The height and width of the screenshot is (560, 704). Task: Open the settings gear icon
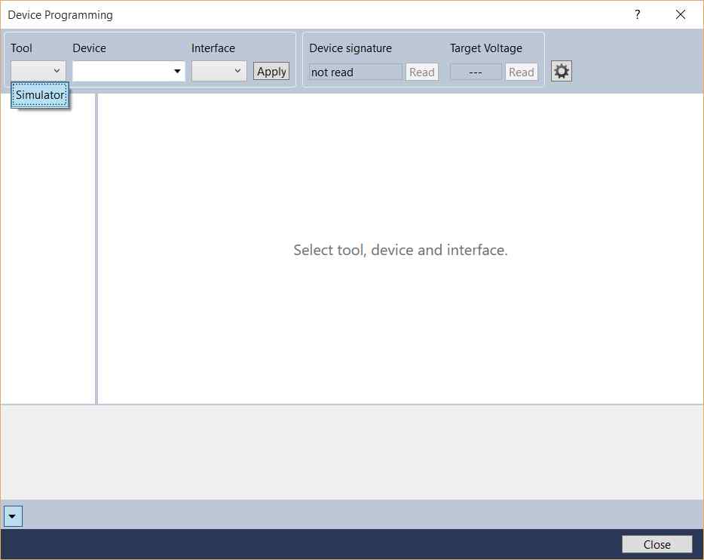point(562,72)
